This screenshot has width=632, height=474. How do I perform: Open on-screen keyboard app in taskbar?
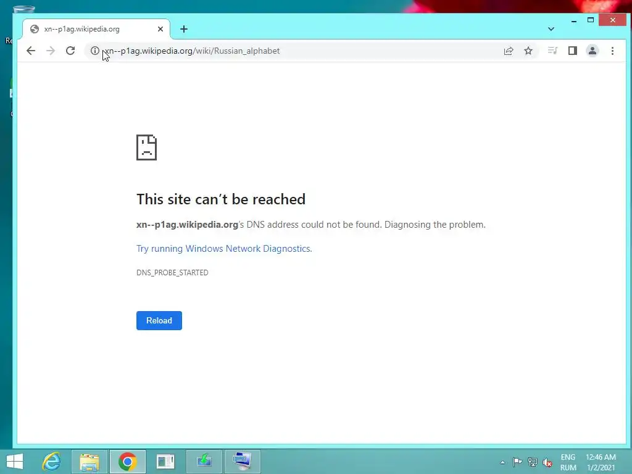pos(242,462)
